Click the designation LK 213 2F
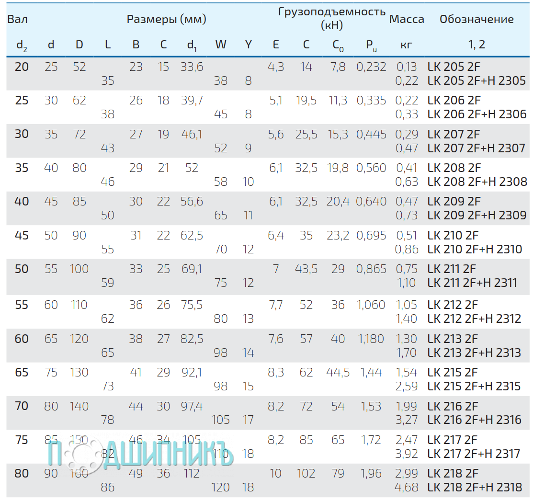 tap(453, 339)
